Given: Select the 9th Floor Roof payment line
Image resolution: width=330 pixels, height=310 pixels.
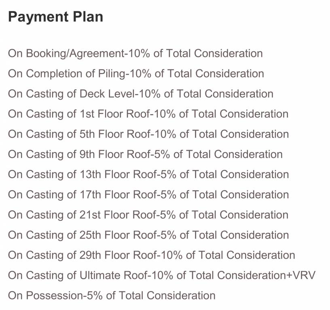Looking at the screenshot, I should (145, 154).
